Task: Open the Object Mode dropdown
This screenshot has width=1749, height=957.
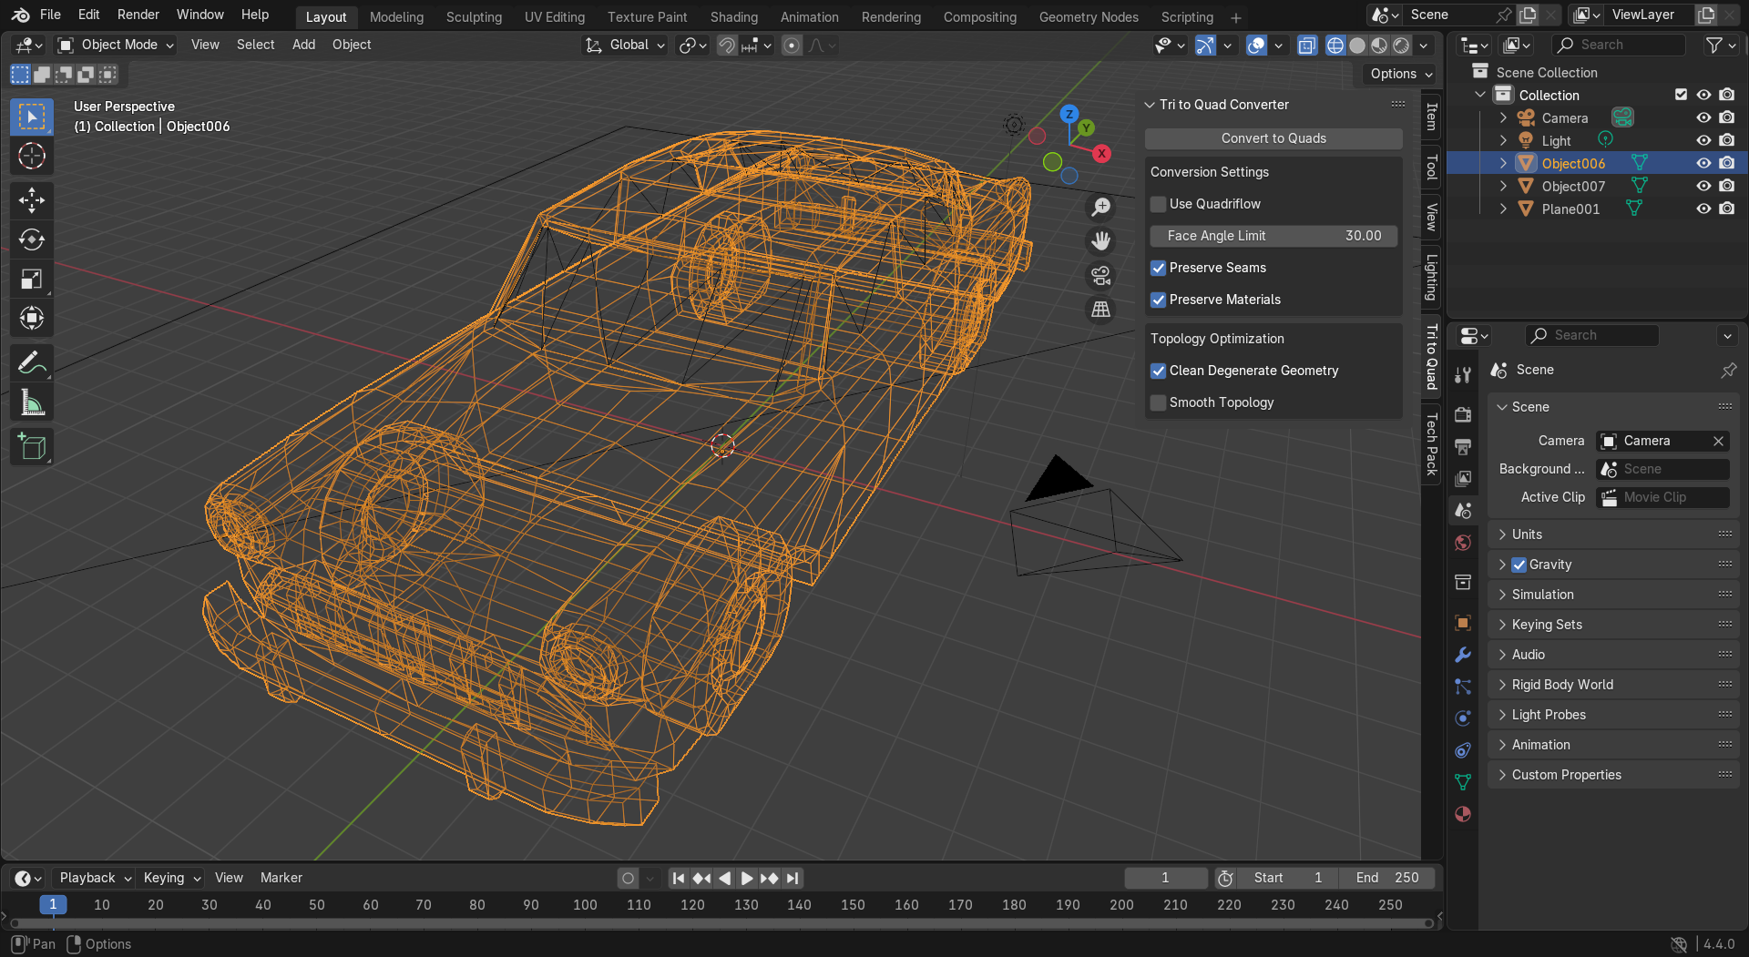Action: (116, 45)
